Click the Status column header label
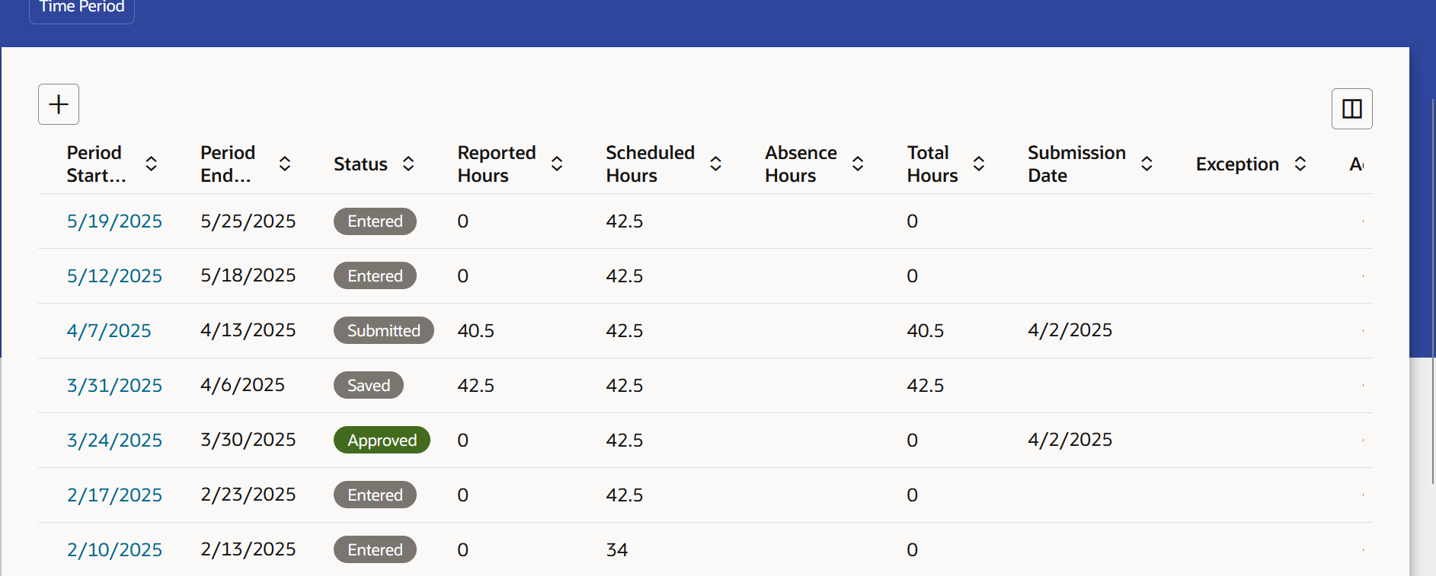The width and height of the screenshot is (1436, 576). click(360, 164)
